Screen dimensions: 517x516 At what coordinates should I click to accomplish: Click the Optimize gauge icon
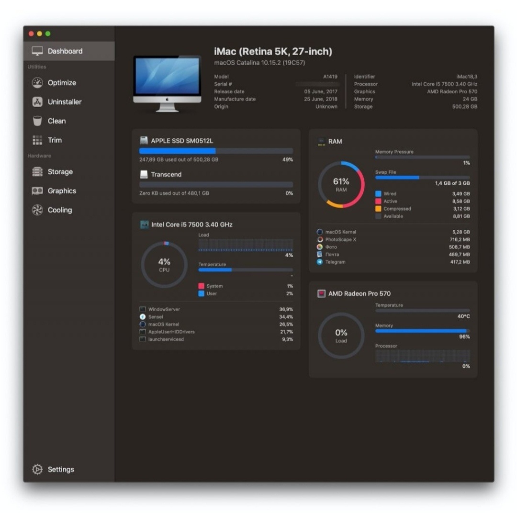click(x=37, y=83)
